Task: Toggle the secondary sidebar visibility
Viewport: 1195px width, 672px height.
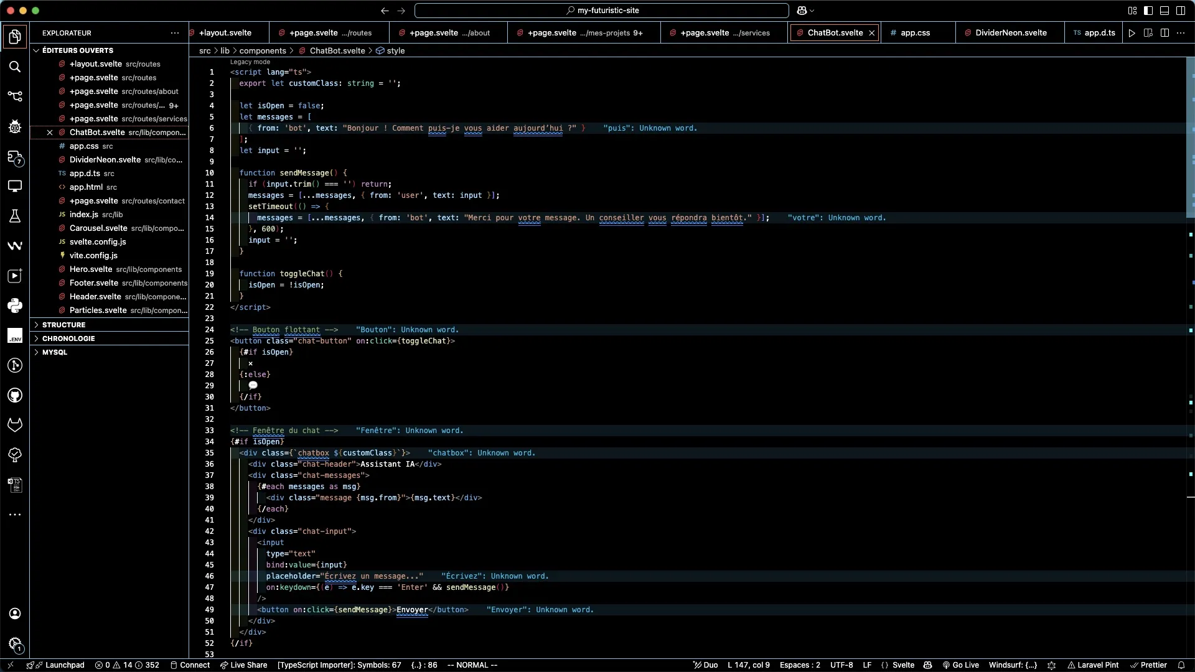Action: pyautogui.click(x=1181, y=11)
